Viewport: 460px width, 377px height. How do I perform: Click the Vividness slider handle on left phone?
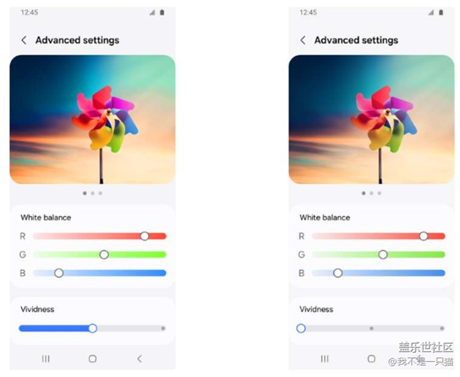[93, 328]
